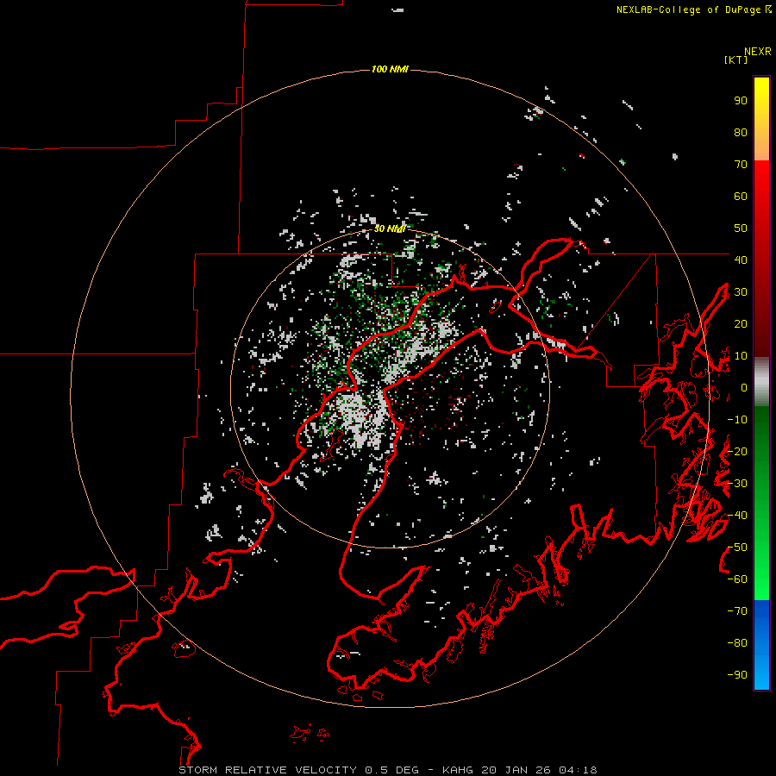Screen dimensions: 776x776
Task: Pick the bright red segment of the color bar
Action: 761,183
